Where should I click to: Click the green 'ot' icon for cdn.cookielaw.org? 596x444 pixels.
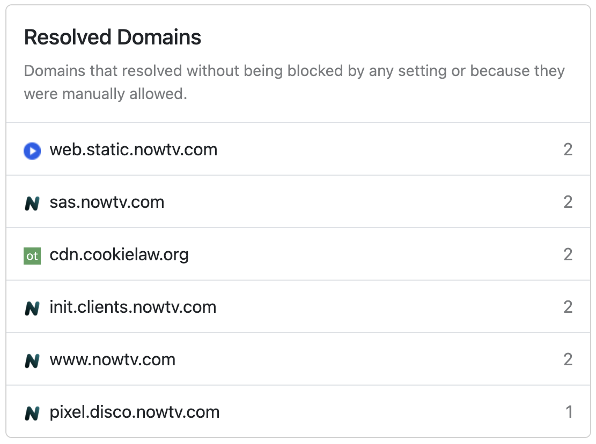[32, 256]
